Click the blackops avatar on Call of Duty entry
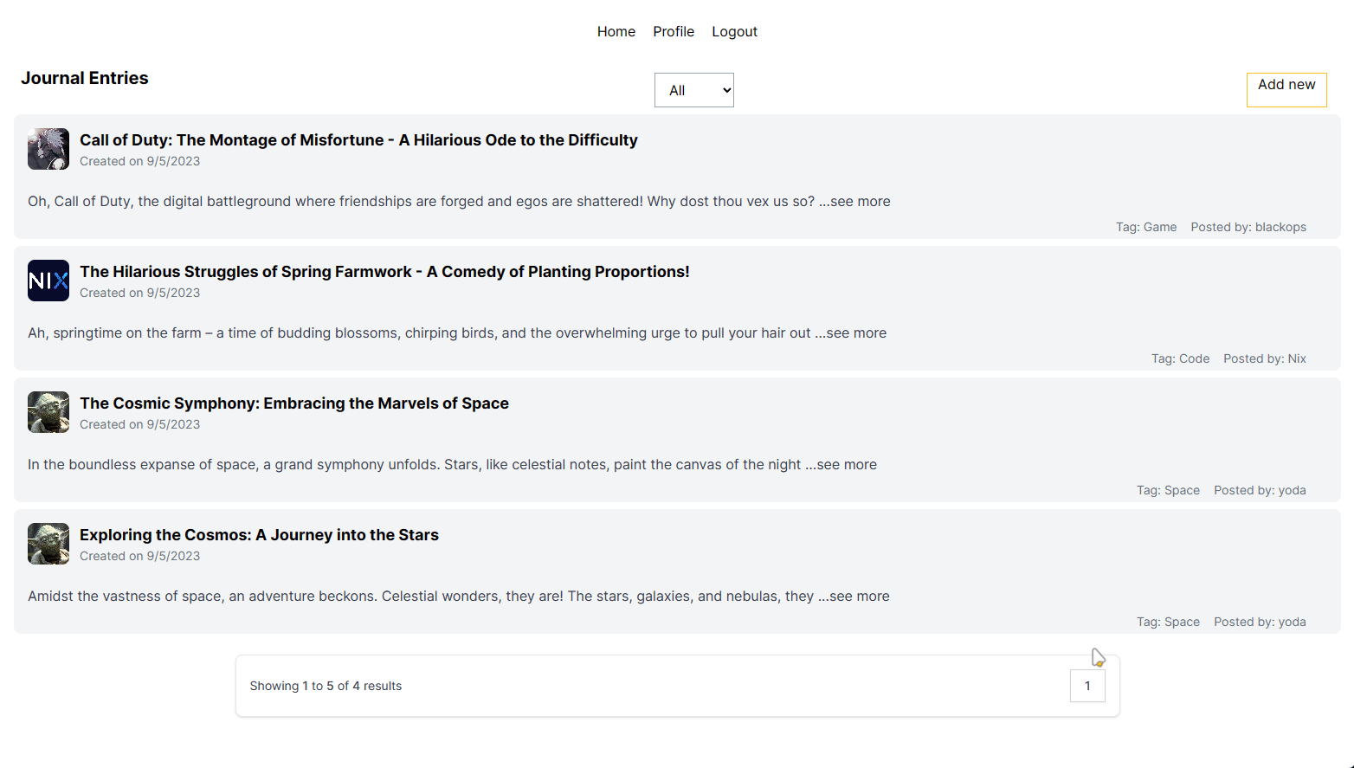 (48, 149)
